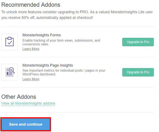Click the MonsterInsights Forms clipboard icon

10,42
